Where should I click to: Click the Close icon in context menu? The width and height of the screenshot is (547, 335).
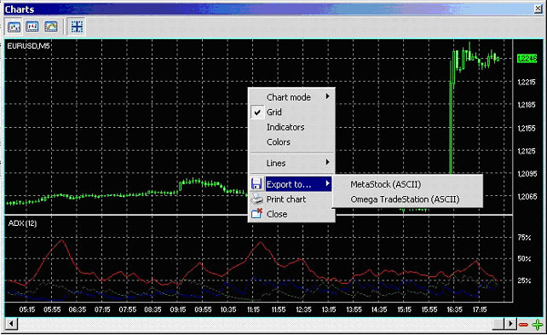point(256,214)
